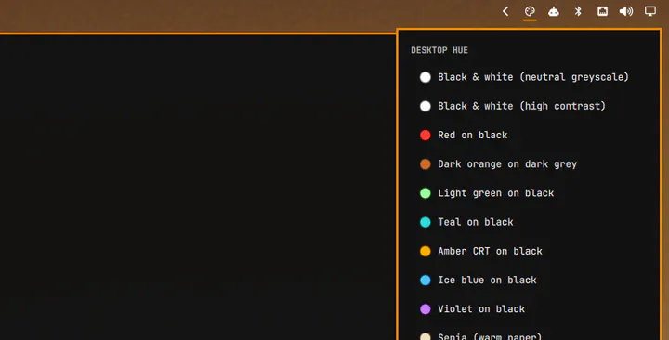Click the robot icon in the top bar
This screenshot has width=669, height=340.
554,11
